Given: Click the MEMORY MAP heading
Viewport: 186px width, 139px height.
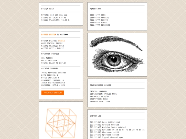Looking at the screenshot, I should 95,9.
